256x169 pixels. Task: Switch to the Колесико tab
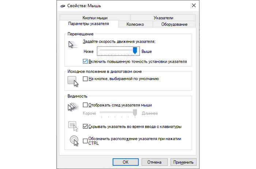coord(135,24)
